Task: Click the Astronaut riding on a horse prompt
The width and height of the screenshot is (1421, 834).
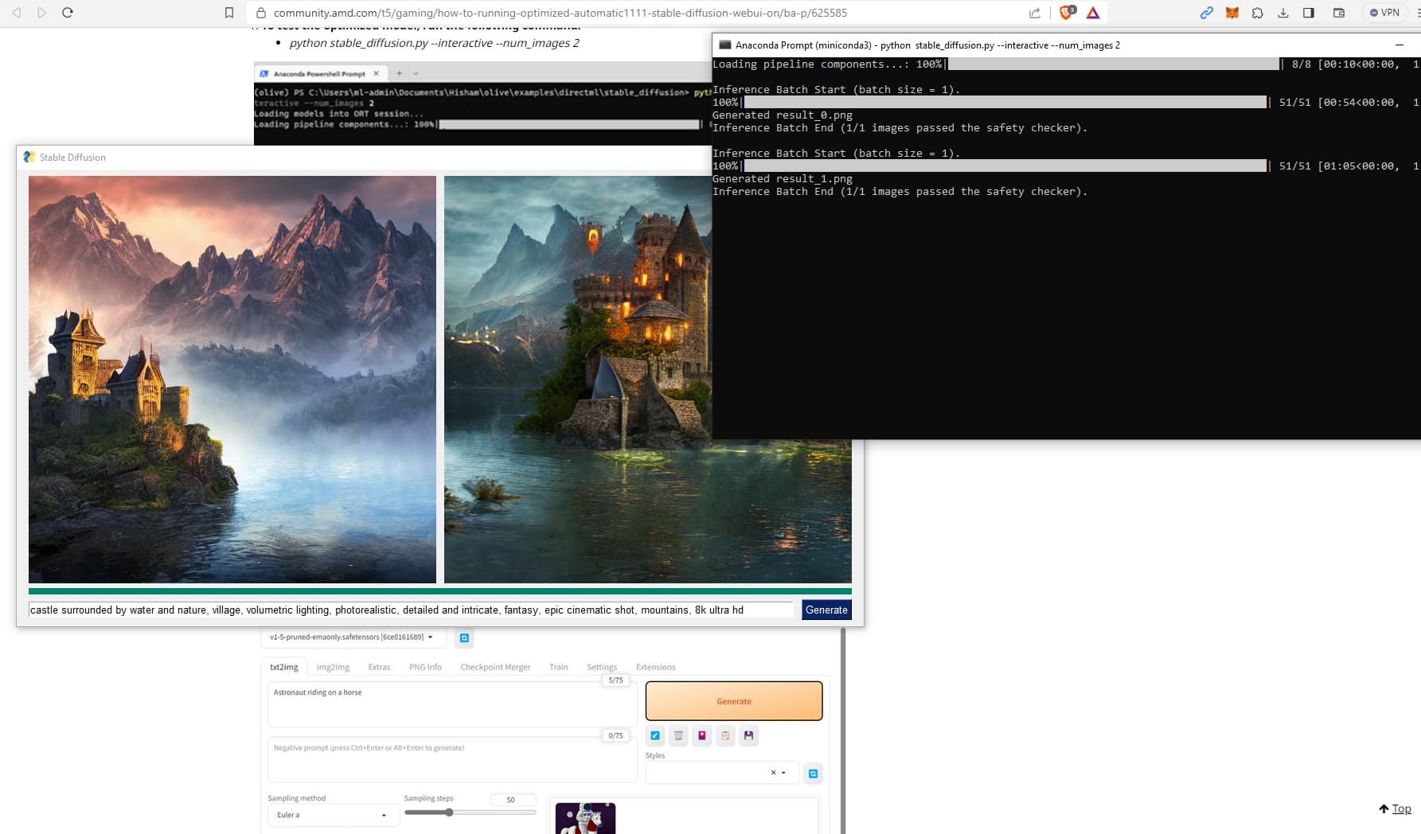Action: click(452, 704)
